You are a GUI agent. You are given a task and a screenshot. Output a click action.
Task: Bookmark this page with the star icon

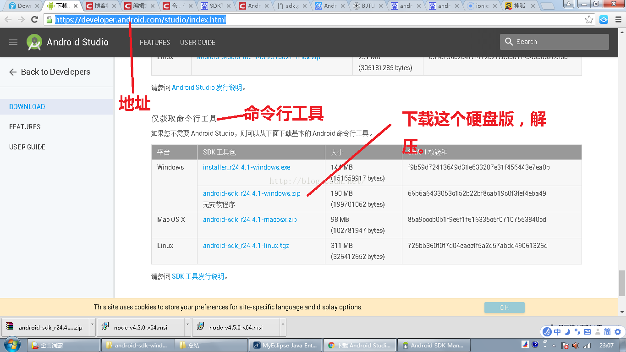point(589,20)
